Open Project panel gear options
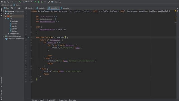Screen dimensions: 179x101 pyautogui.click(x=19, y=8)
